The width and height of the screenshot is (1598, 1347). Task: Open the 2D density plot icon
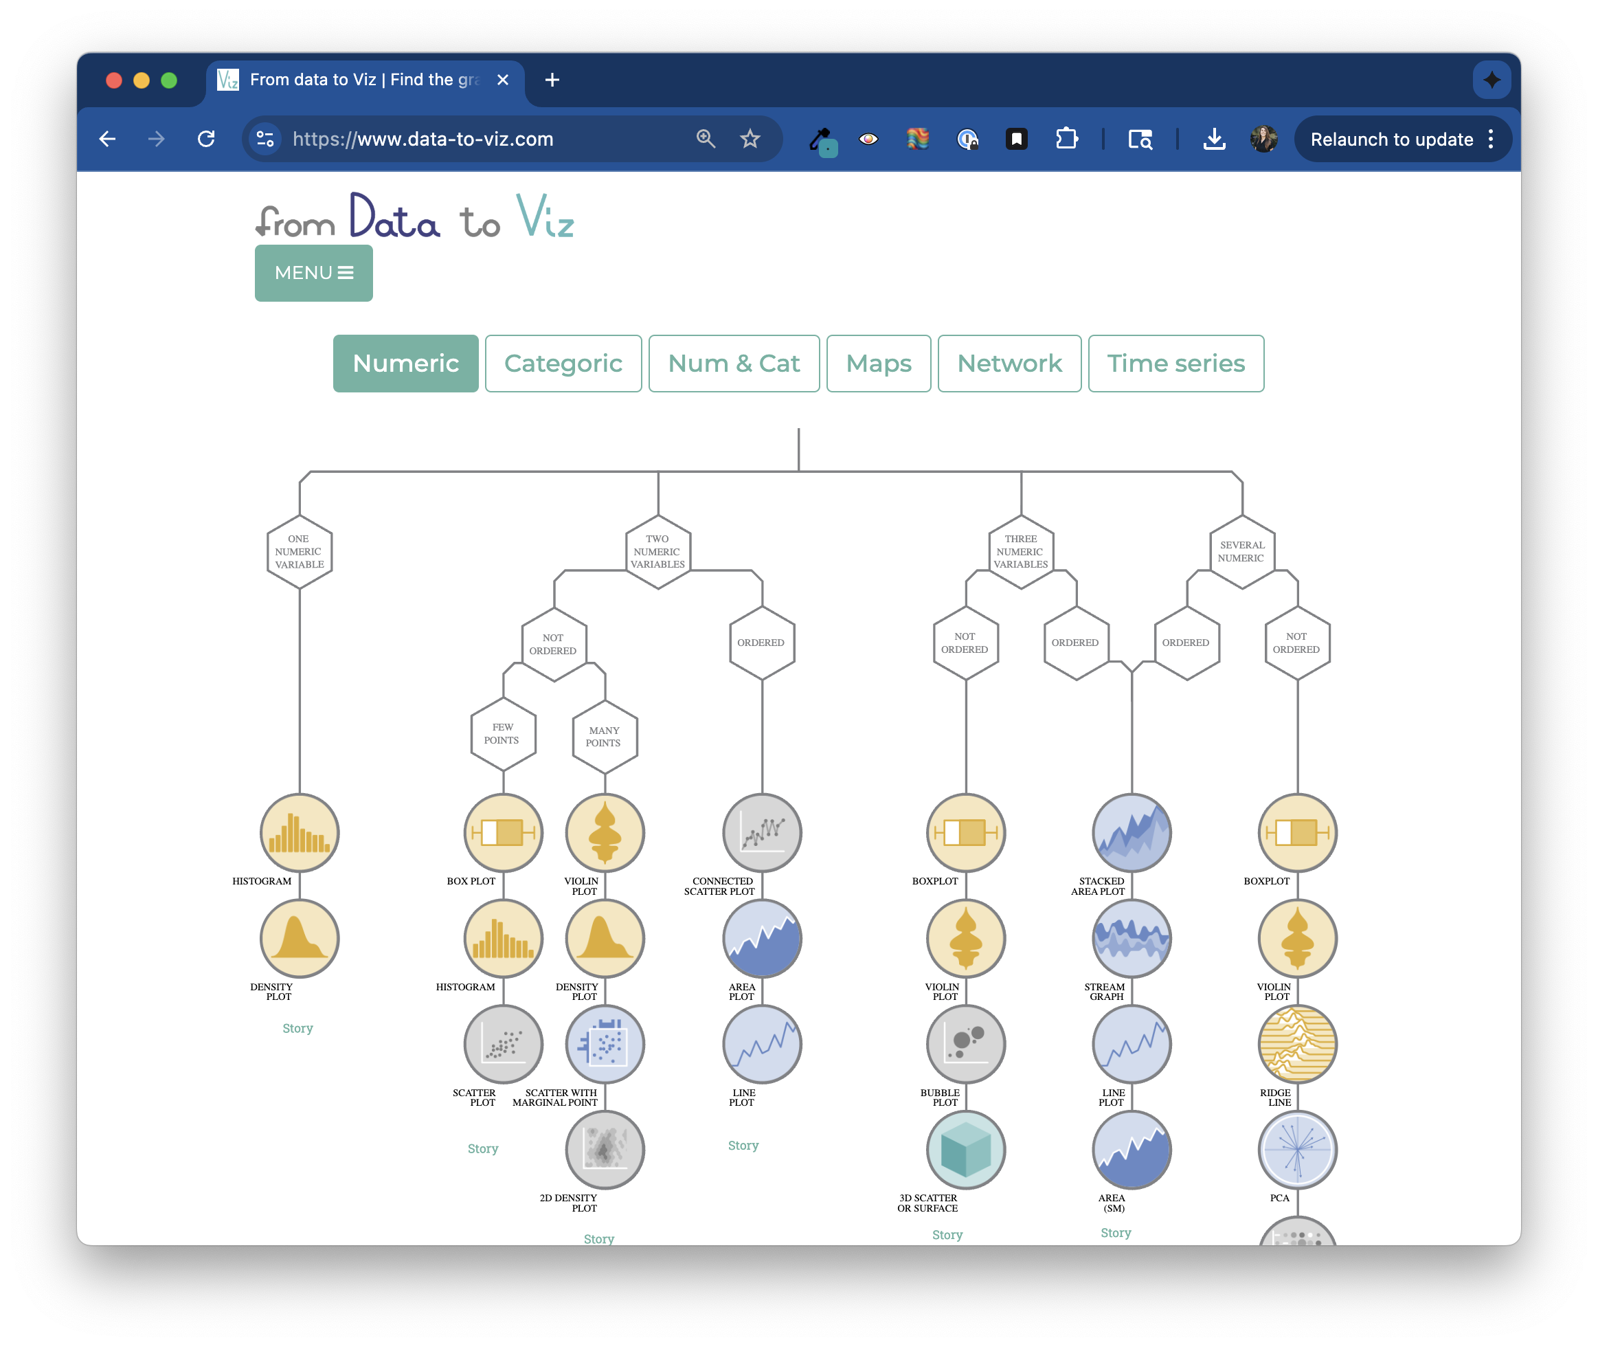(x=605, y=1149)
